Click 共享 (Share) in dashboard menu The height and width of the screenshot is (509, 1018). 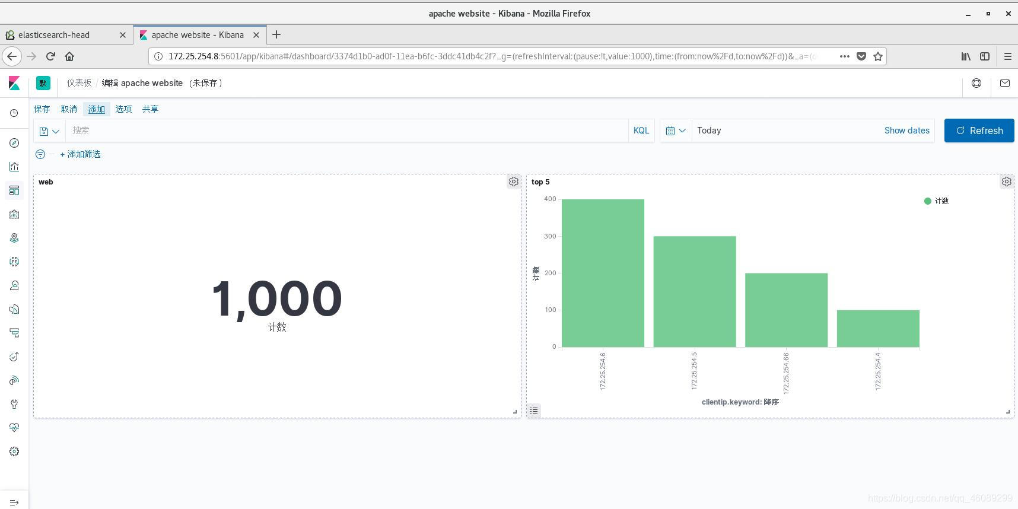click(151, 109)
